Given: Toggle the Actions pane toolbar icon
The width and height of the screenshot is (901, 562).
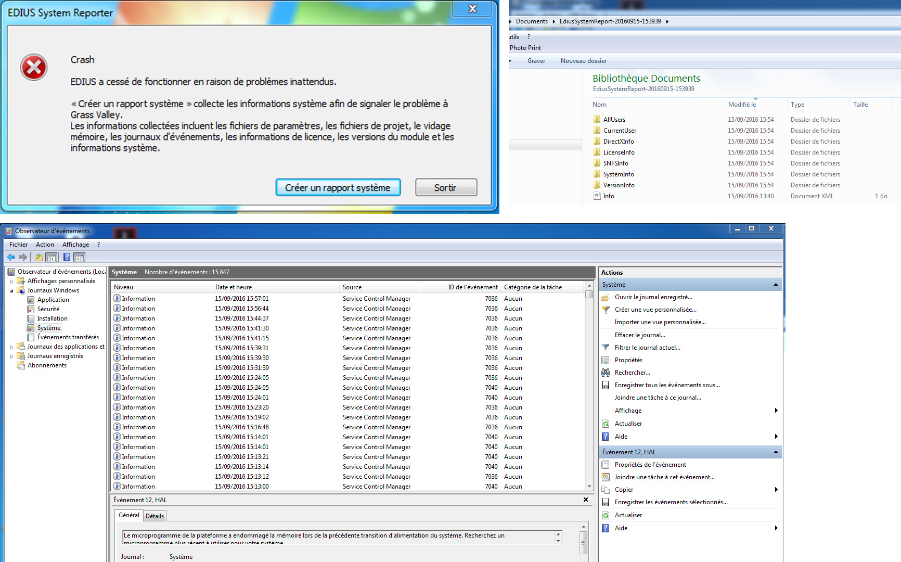Looking at the screenshot, I should click(80, 257).
